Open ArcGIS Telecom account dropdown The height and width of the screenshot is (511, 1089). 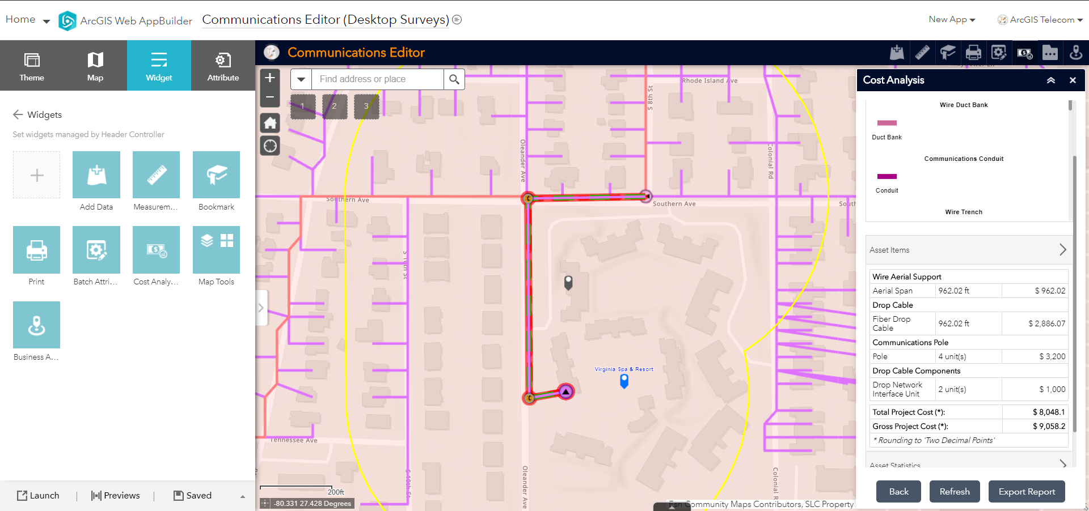pos(1040,20)
